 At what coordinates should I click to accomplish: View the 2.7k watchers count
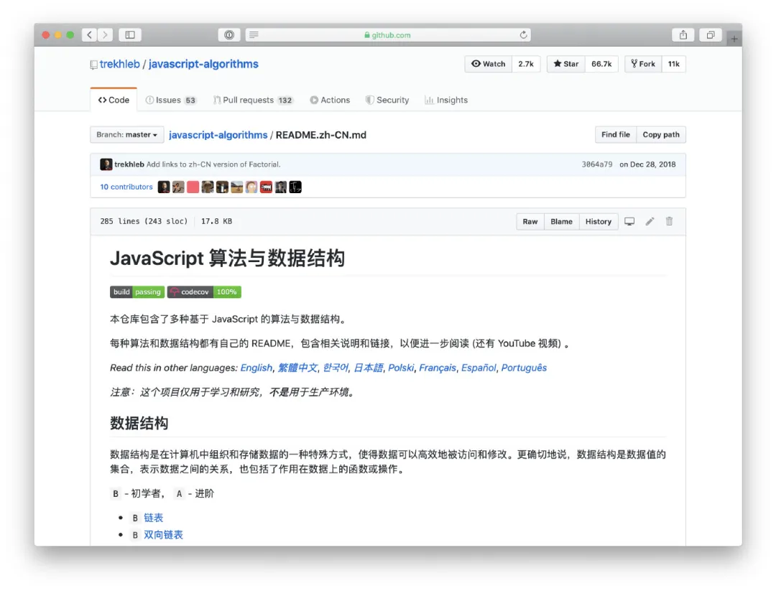[525, 64]
